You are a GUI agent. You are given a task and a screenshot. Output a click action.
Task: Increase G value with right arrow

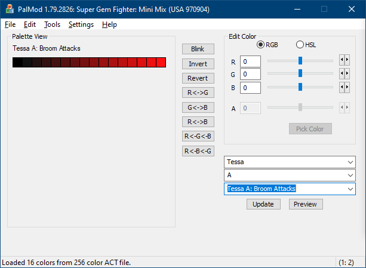point(347,73)
